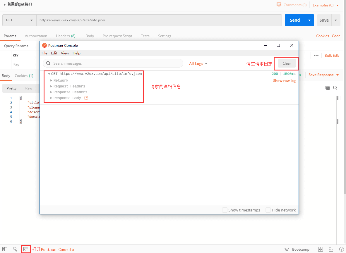Click the response body vertical scrollbar
Viewport: 346px width, 253px height.
338,110
